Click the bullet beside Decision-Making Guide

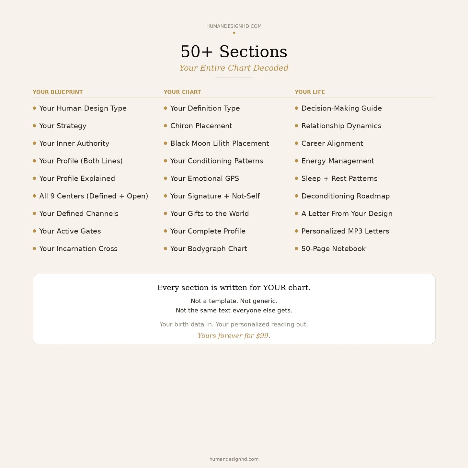coord(296,108)
